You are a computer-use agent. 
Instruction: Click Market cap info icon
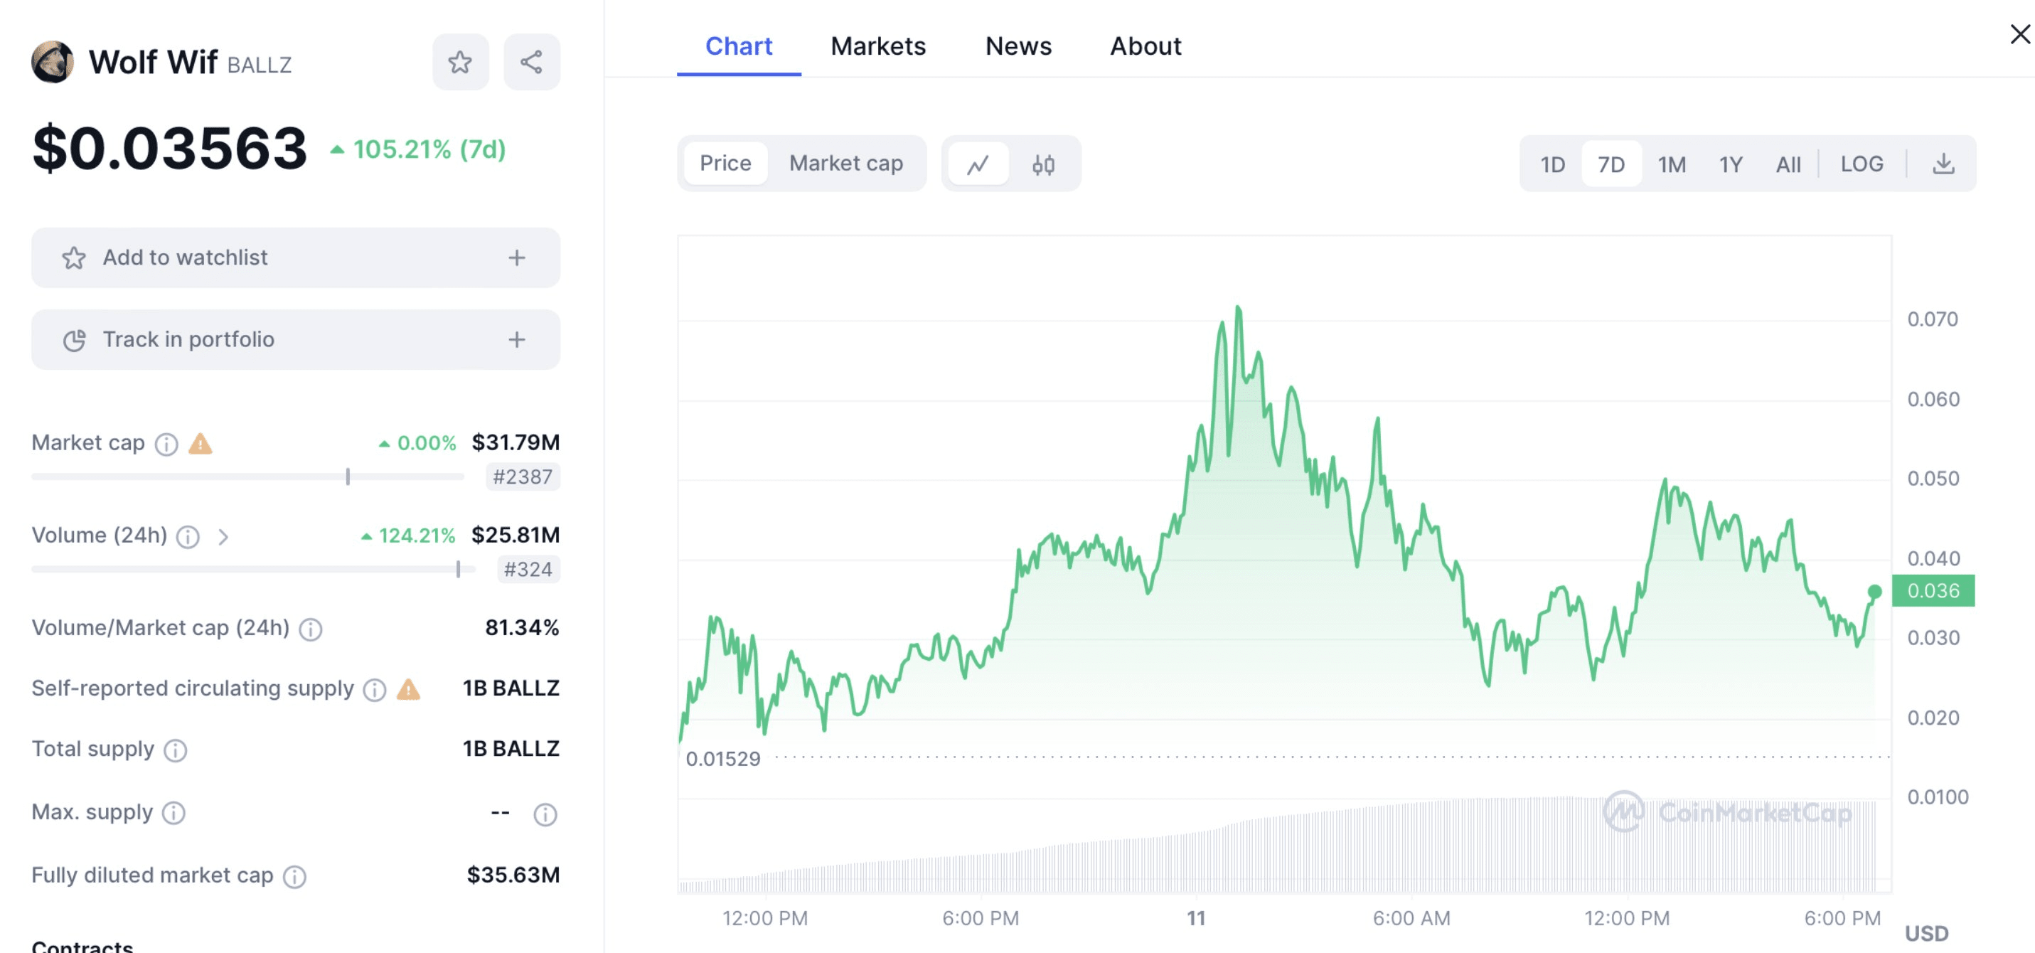pyautogui.click(x=166, y=444)
